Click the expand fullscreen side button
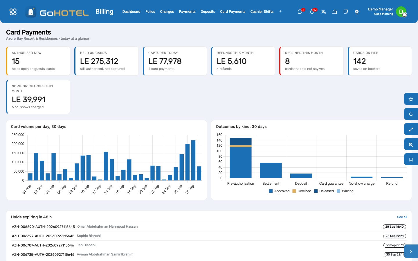This screenshot has width=418, height=261. (411, 129)
